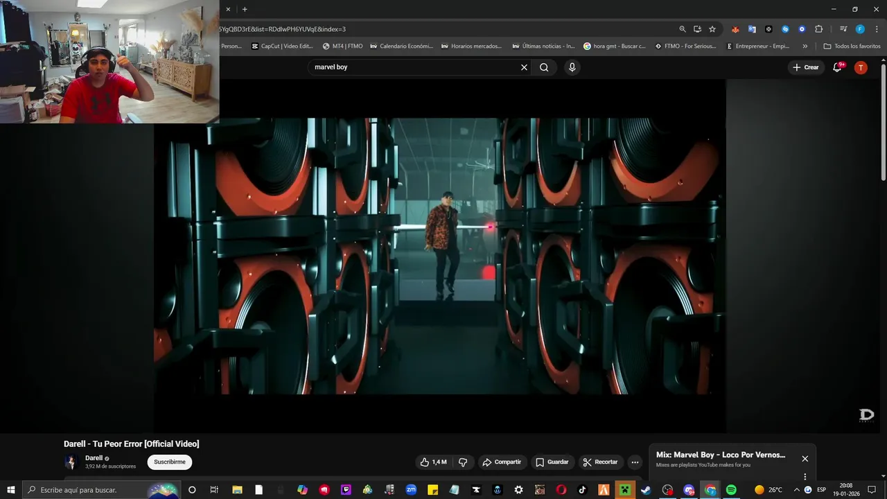Like the video showing 1,4 M

433,462
